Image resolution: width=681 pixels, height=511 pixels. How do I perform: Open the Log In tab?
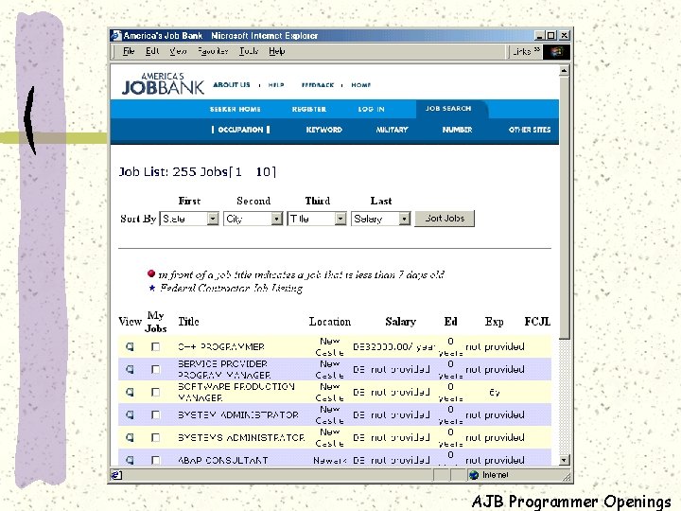tap(372, 109)
